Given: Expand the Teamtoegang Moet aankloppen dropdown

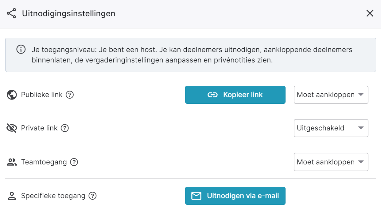Looking at the screenshot, I should [331, 162].
